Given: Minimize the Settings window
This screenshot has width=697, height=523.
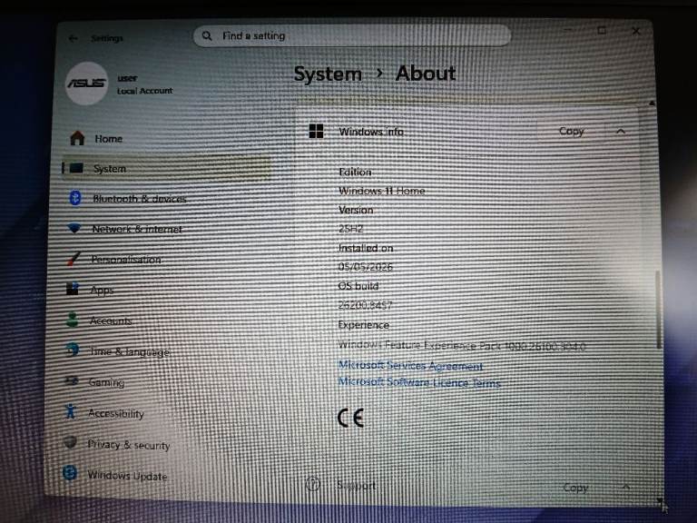Looking at the screenshot, I should [568, 30].
